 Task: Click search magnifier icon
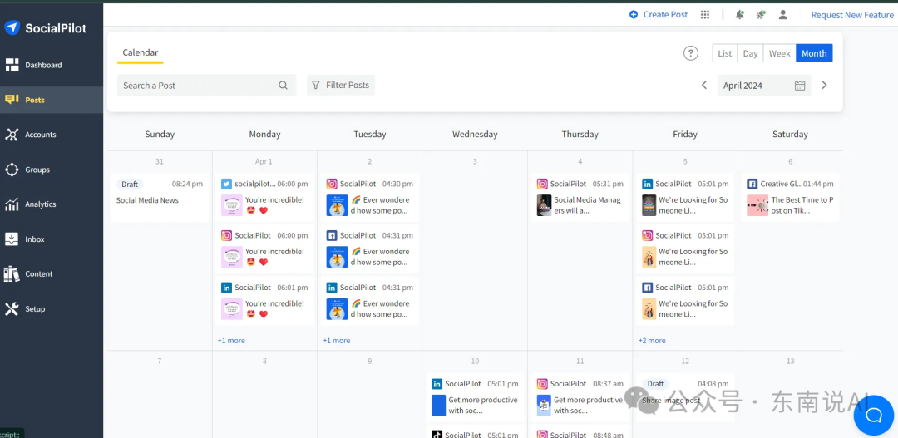click(x=283, y=86)
